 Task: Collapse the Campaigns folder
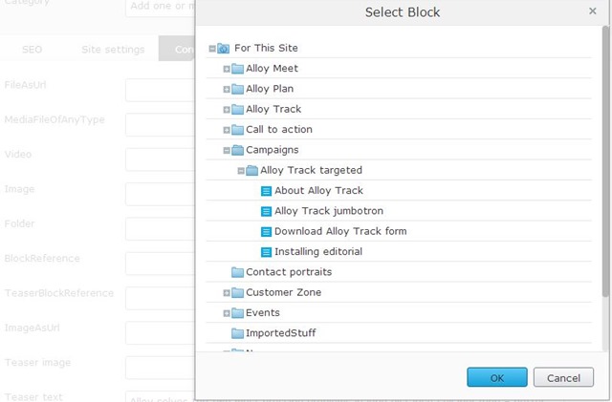point(227,151)
